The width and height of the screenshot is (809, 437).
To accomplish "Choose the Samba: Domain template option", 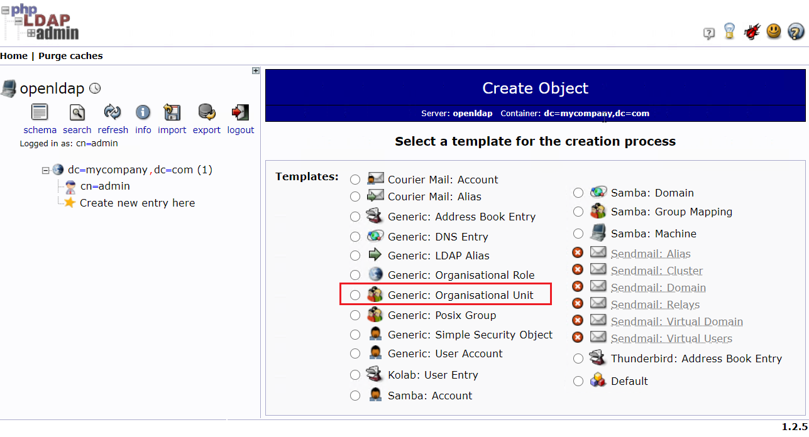I will click(x=578, y=193).
